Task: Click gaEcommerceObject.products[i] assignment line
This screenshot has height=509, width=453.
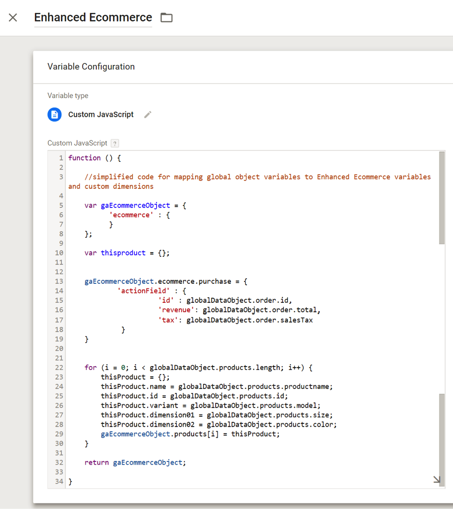Action: coord(190,434)
